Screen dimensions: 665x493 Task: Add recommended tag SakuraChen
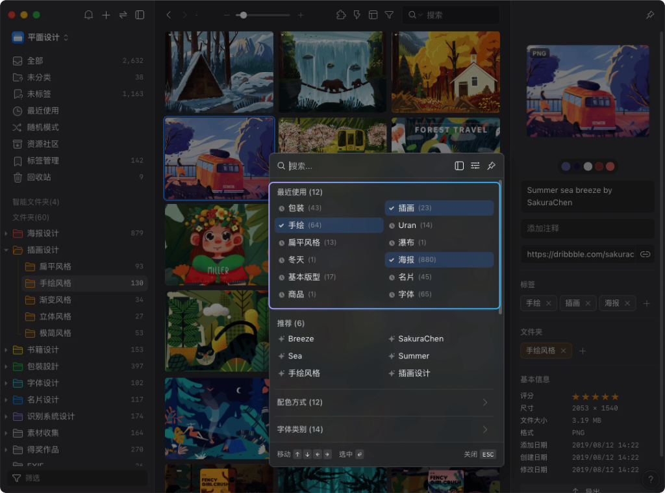click(x=420, y=339)
